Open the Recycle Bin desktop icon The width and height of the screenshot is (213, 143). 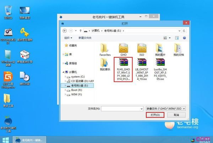pyautogui.click(x=8, y=12)
